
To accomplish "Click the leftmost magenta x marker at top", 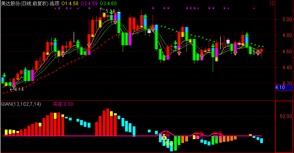I will [55, 8].
